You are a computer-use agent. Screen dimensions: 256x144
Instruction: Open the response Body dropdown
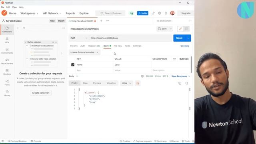pyautogui.click(x=73, y=76)
